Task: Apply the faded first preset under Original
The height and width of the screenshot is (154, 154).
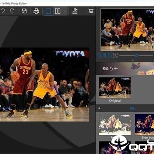Action: click(115, 124)
